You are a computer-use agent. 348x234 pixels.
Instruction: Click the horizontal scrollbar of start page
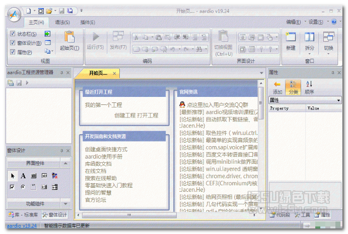129,215
